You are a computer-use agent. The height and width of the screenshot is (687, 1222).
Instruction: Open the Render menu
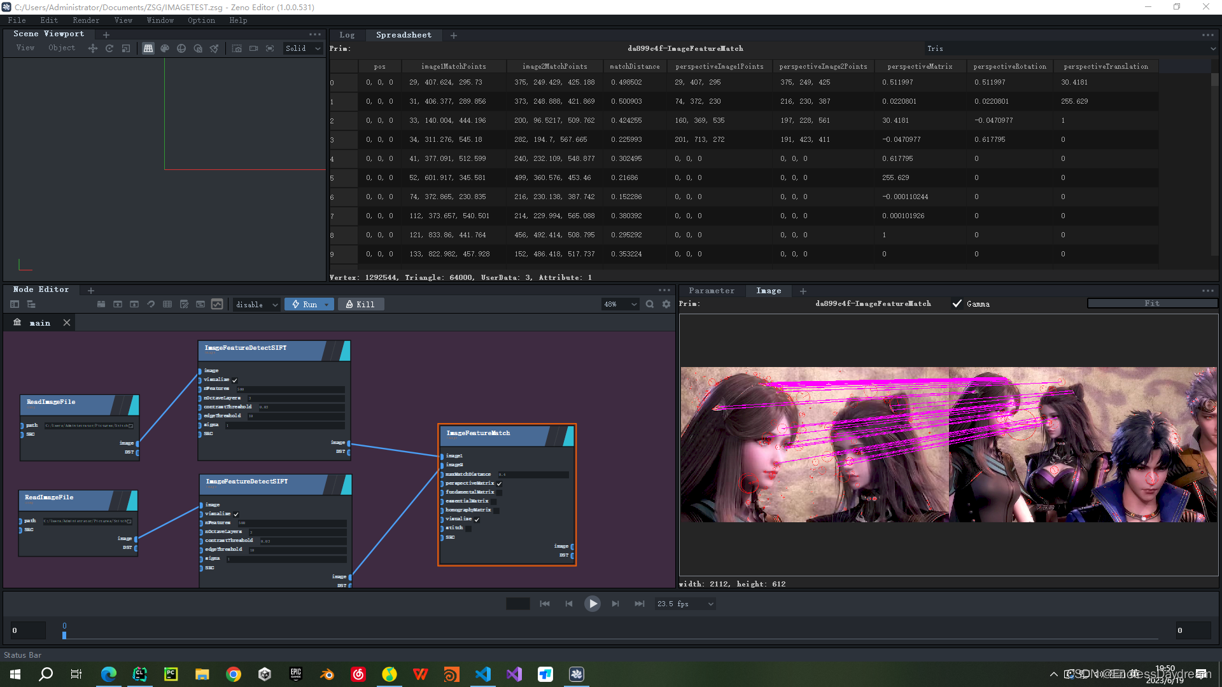tap(86, 20)
